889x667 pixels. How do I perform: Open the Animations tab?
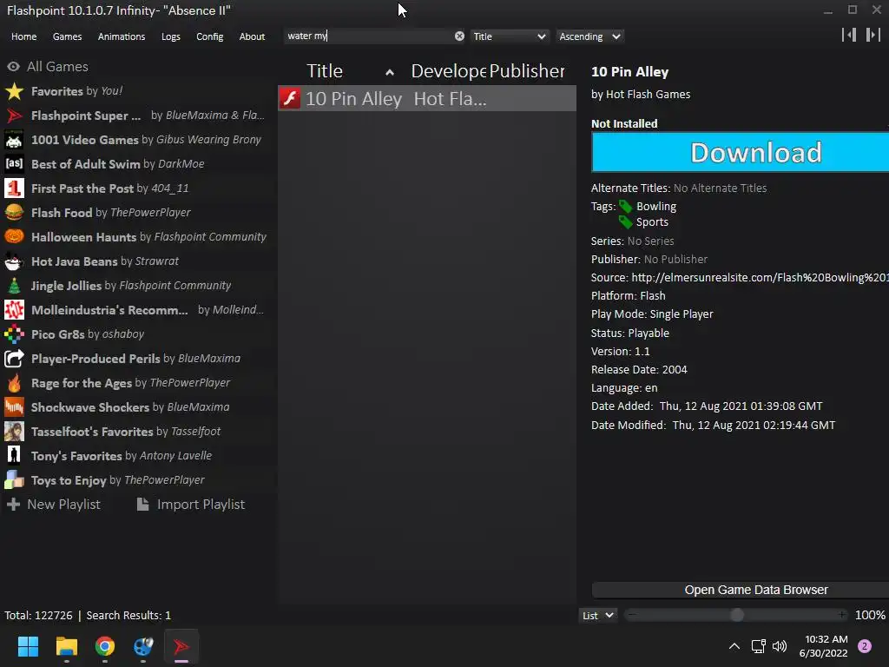click(x=122, y=36)
